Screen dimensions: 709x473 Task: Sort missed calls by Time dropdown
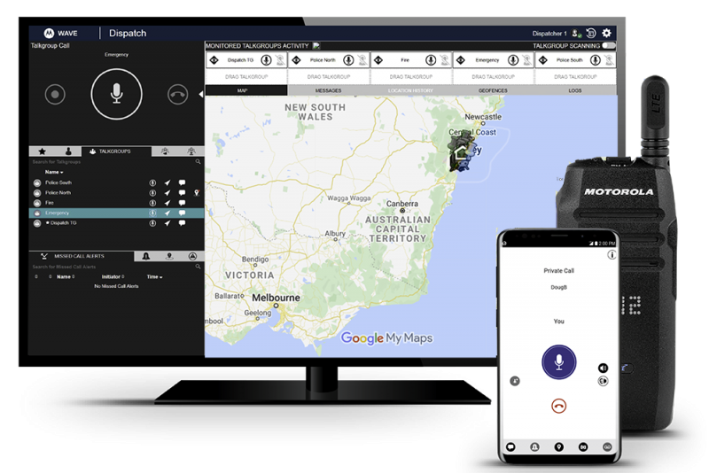click(x=154, y=277)
